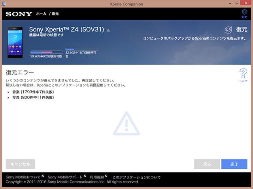Click the warning triangle icon

(126, 123)
